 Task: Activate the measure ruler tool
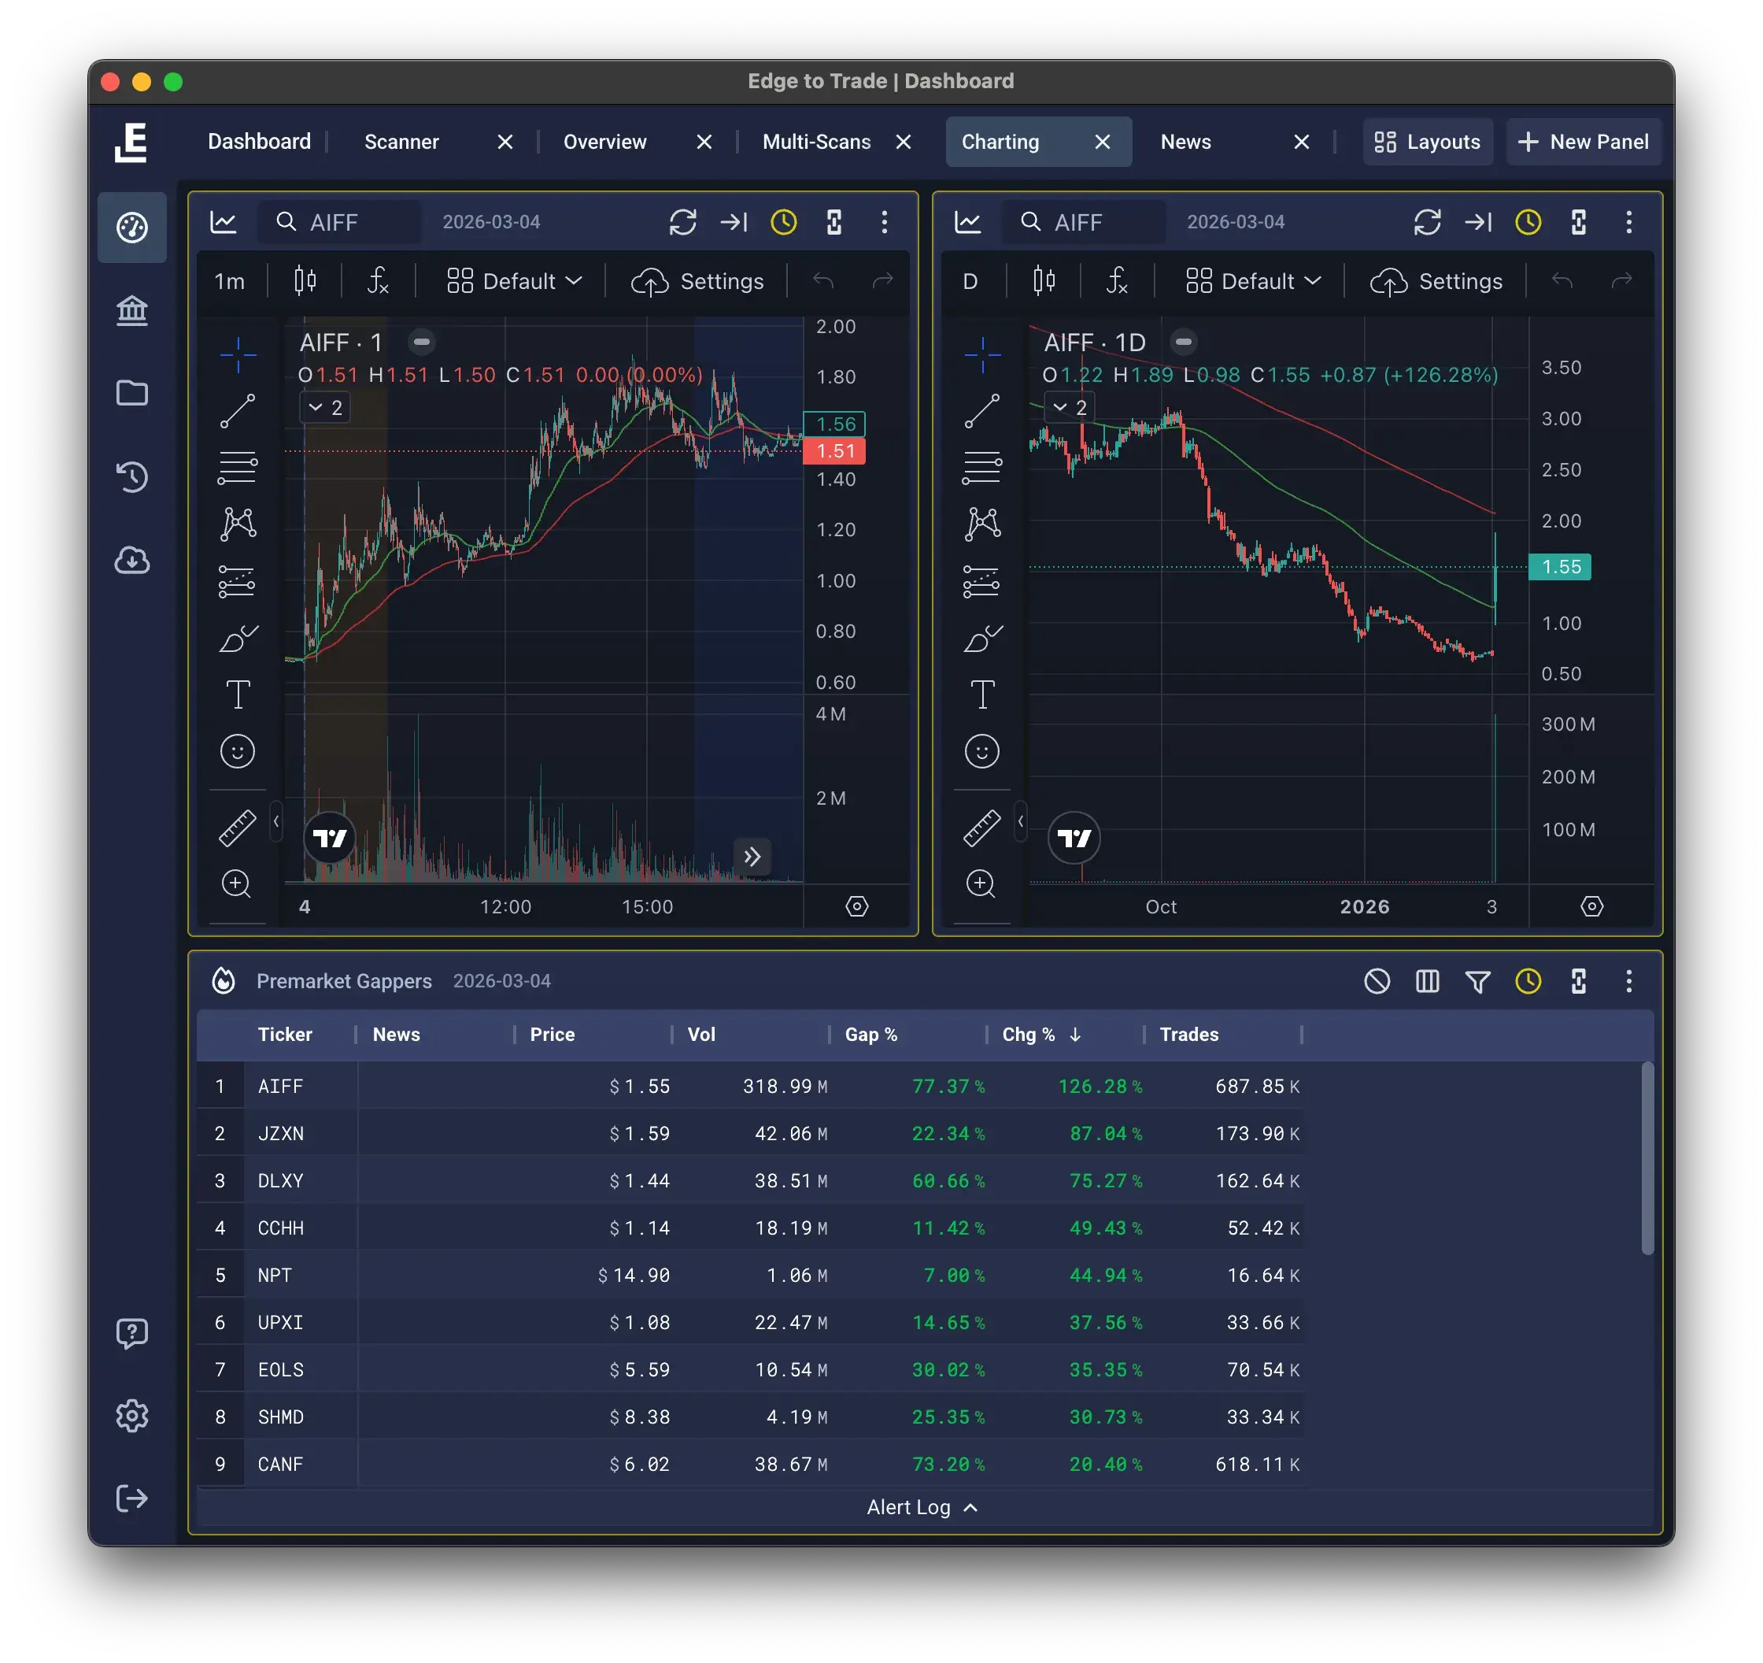[238, 827]
